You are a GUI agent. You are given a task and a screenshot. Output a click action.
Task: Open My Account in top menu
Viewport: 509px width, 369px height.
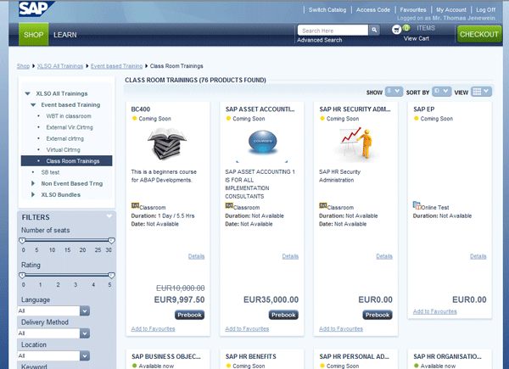click(x=451, y=9)
